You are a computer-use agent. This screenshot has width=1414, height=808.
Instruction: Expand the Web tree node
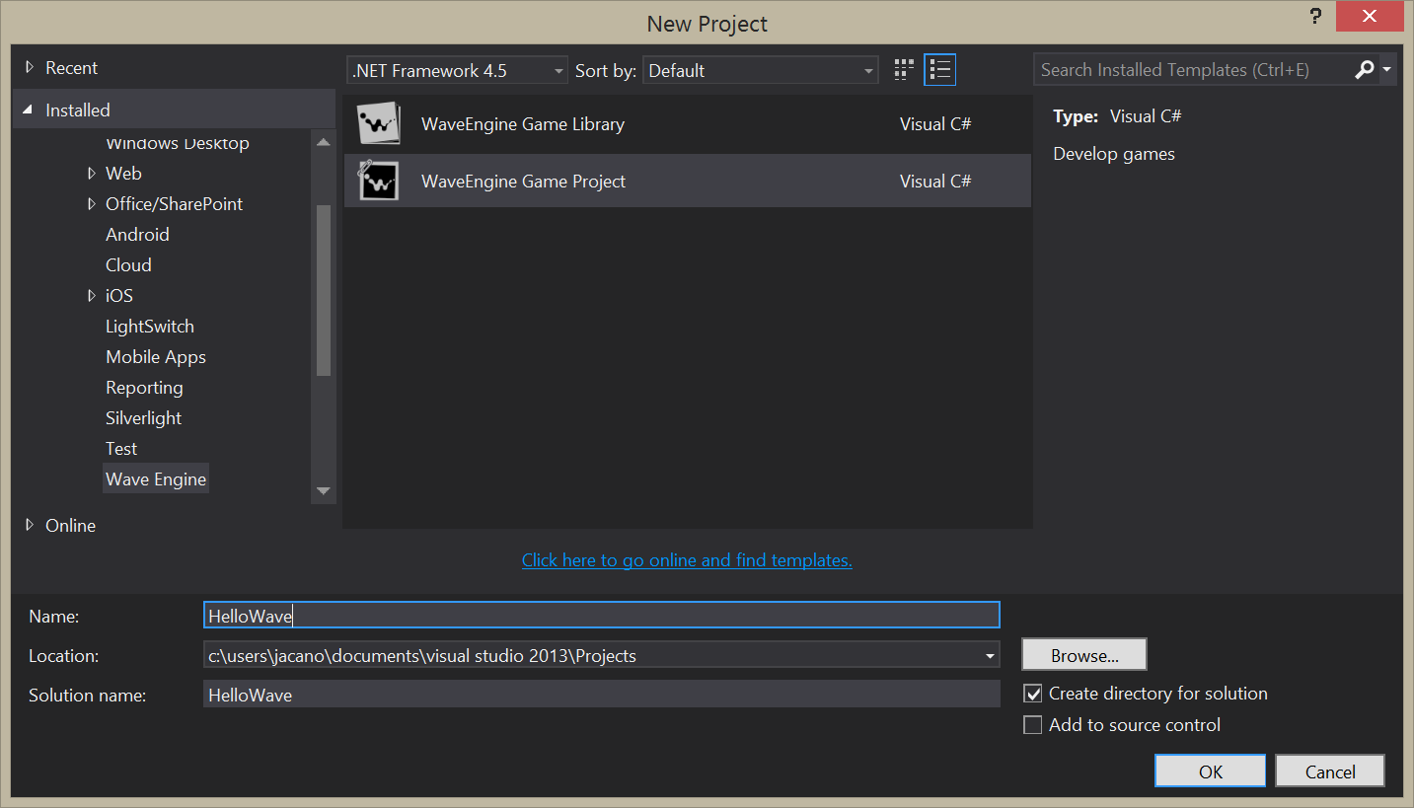point(92,174)
